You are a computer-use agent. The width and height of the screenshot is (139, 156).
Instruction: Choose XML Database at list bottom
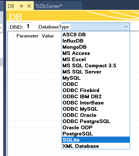[x=96, y=146]
